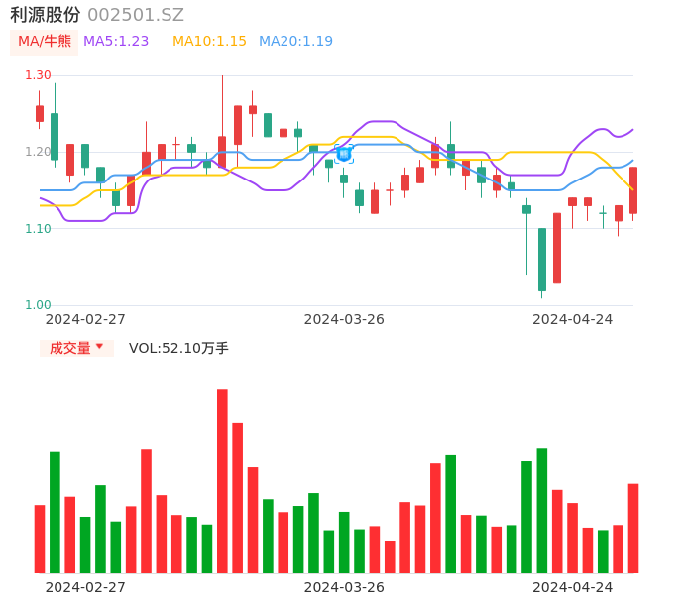Click the last red candlestick on the right

tap(633, 190)
